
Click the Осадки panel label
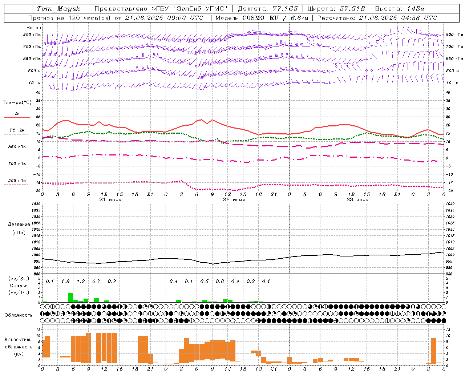pos(19,286)
